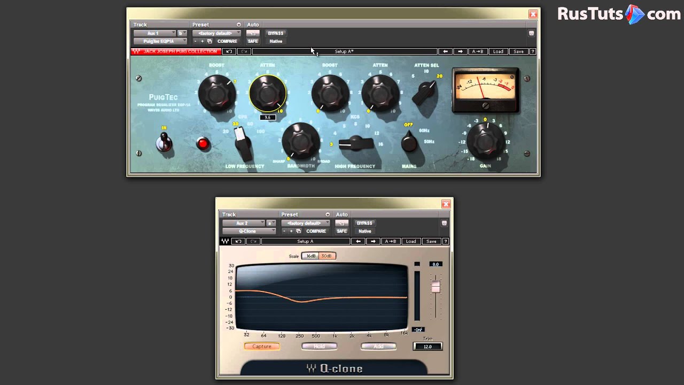Click Load in Q-Clone toolbar
Image resolution: width=684 pixels, height=385 pixels.
(411, 241)
